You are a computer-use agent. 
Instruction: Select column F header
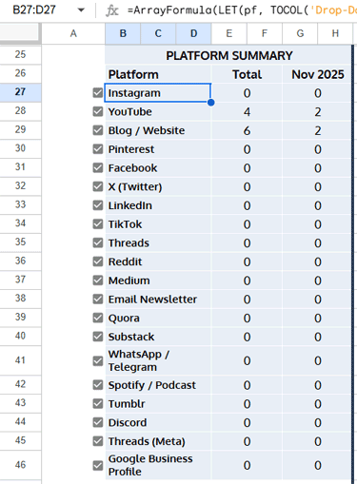265,33
